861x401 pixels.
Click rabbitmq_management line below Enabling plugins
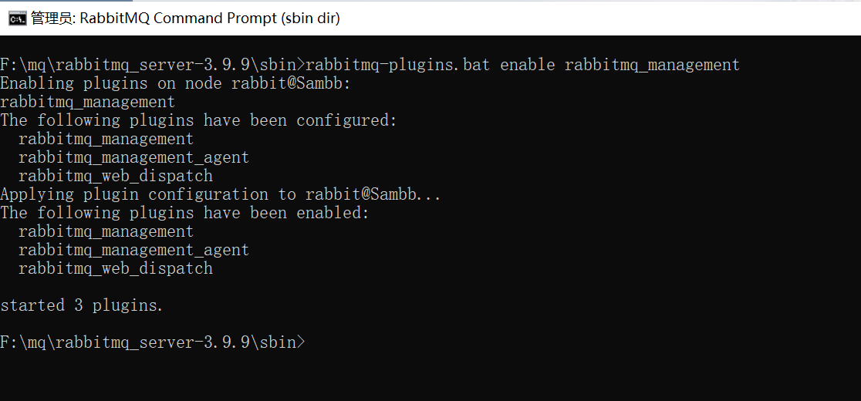88,102
